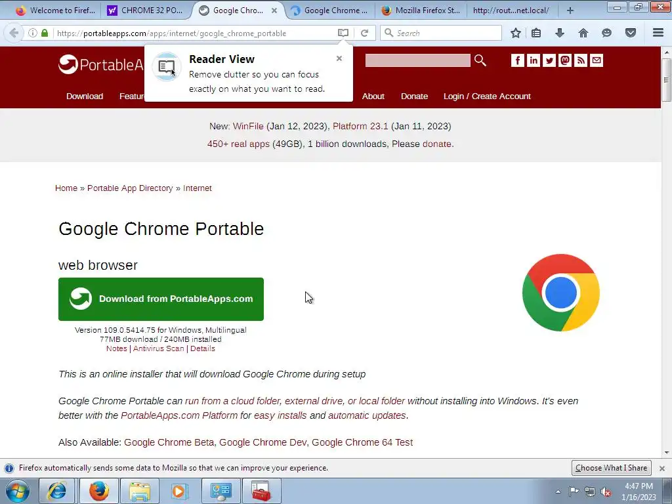This screenshot has width=672, height=504.
Task: Show hidden tray icons arrow
Action: pyautogui.click(x=558, y=492)
